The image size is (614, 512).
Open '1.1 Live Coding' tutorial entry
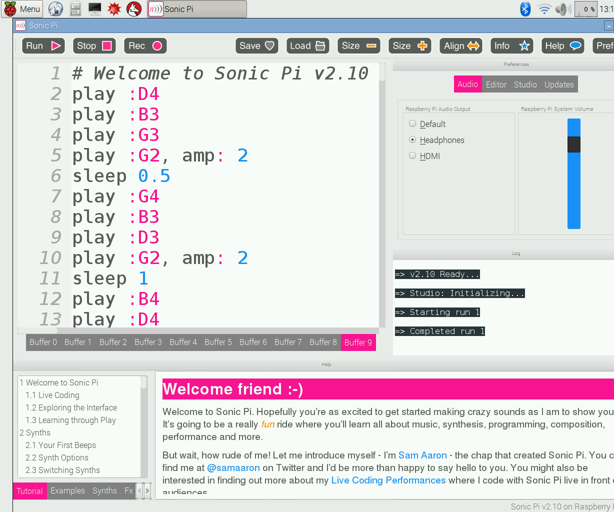click(x=52, y=395)
